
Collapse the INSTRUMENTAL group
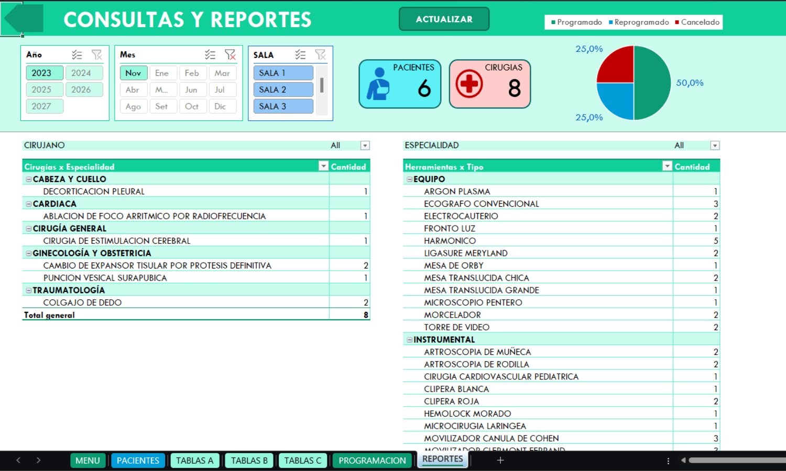(410, 340)
